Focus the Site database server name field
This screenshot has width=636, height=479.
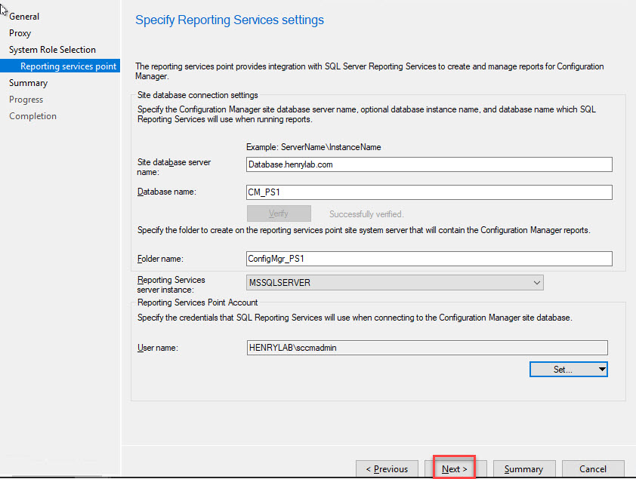point(428,164)
